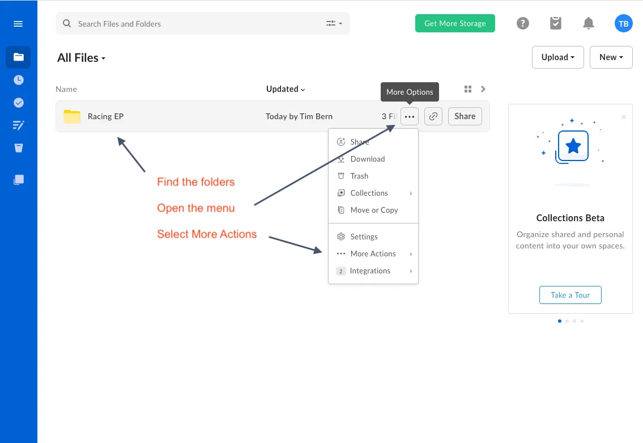
Task: Expand the Upload dropdown
Action: click(x=557, y=57)
